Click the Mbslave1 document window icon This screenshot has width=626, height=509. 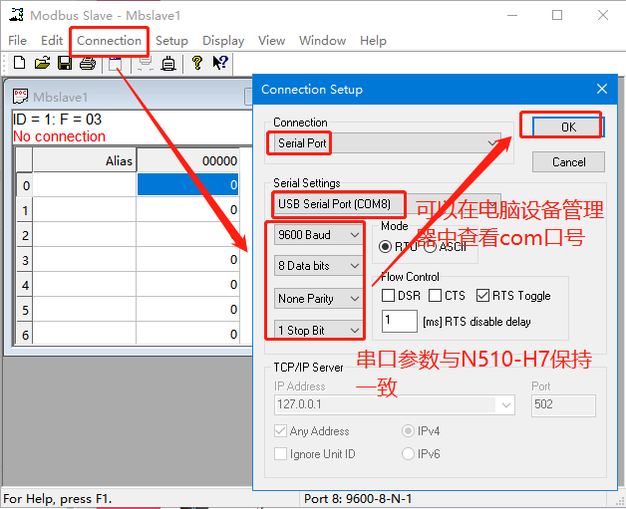pyautogui.click(x=21, y=97)
